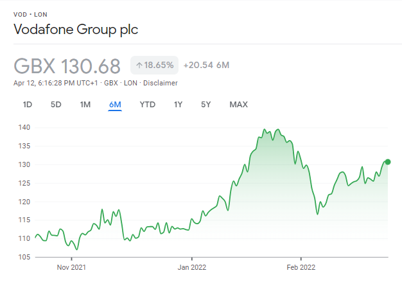
Task: Click the 140 price axis label
Action: click(24, 127)
